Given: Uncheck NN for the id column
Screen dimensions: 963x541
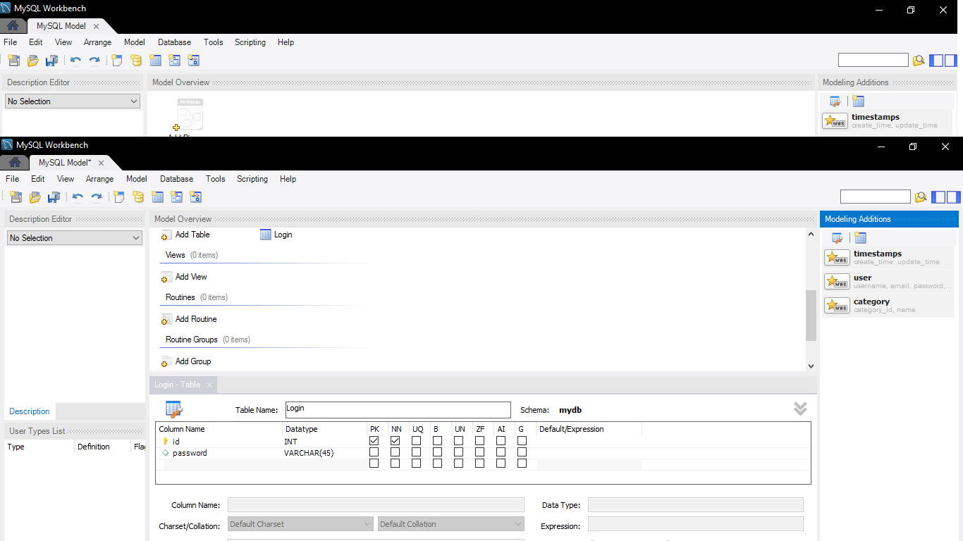Looking at the screenshot, I should 395,441.
